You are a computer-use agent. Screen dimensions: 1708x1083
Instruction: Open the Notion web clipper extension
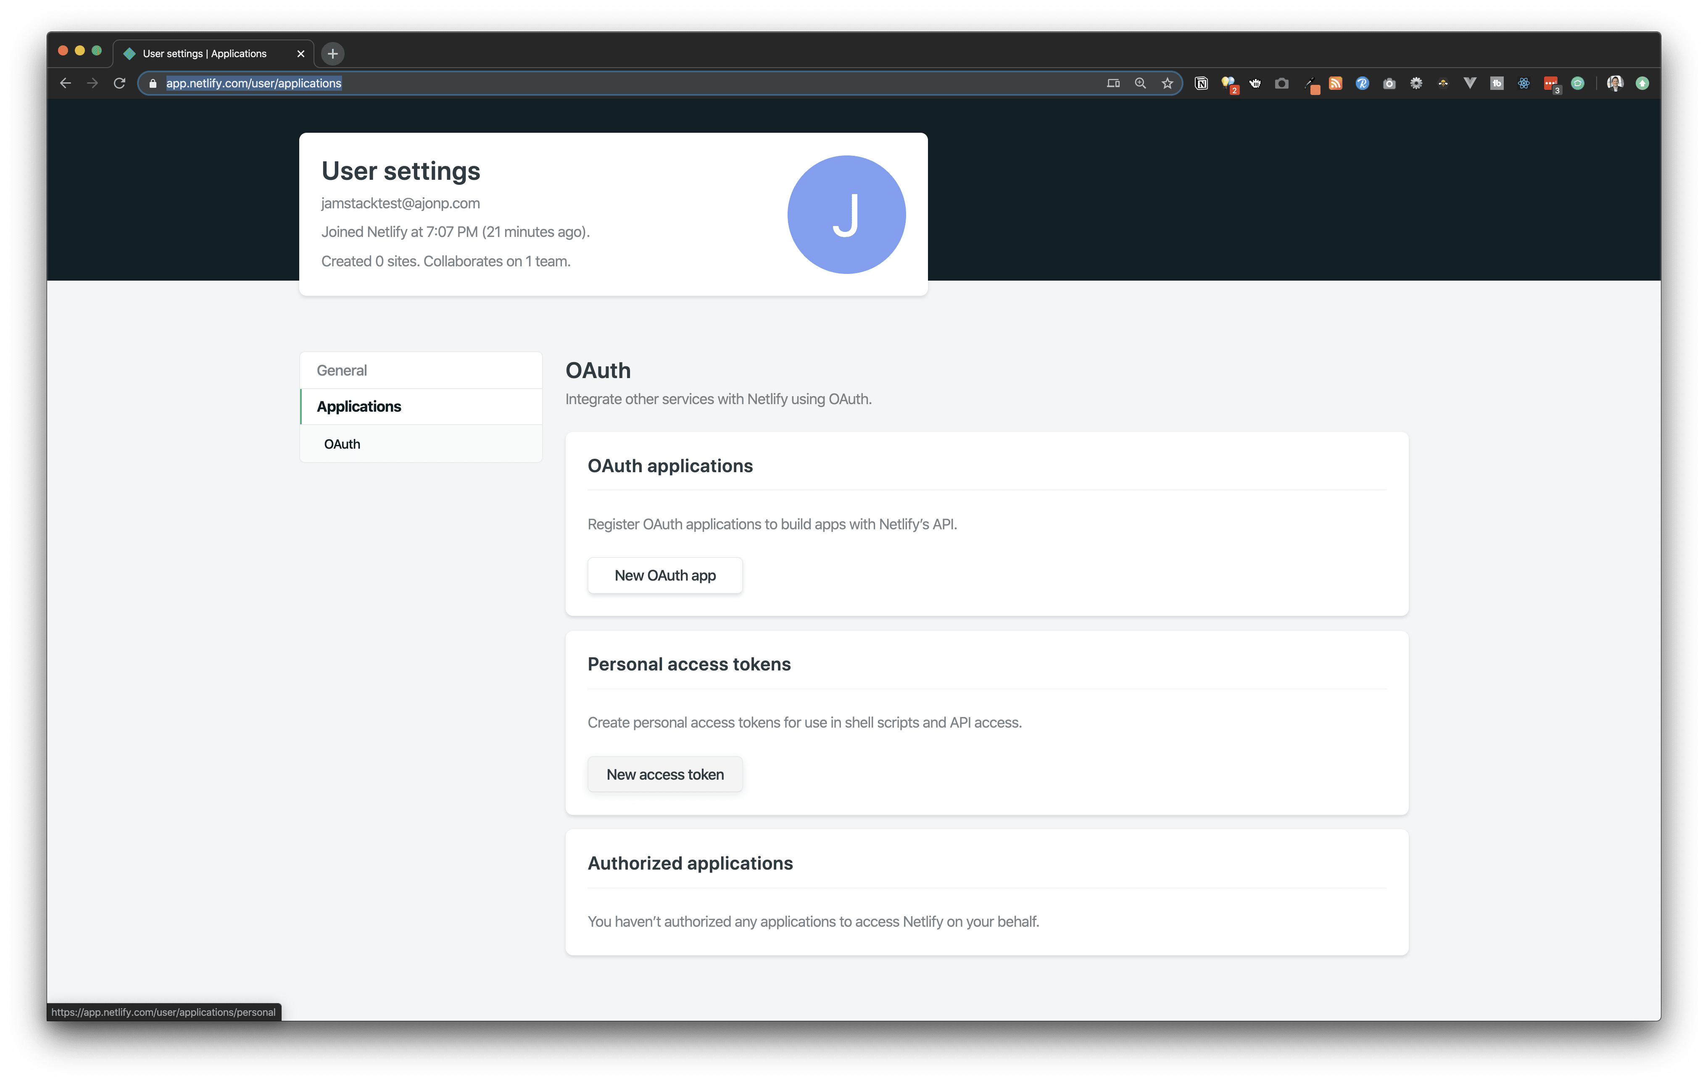(1201, 83)
